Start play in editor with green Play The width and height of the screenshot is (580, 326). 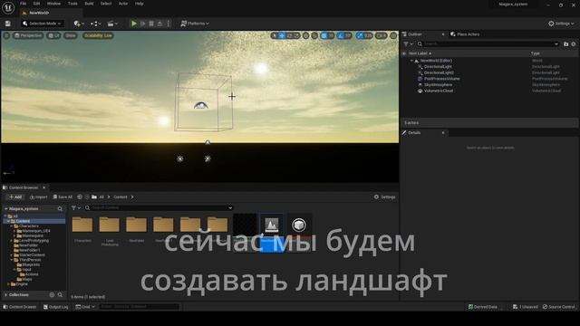(134, 24)
